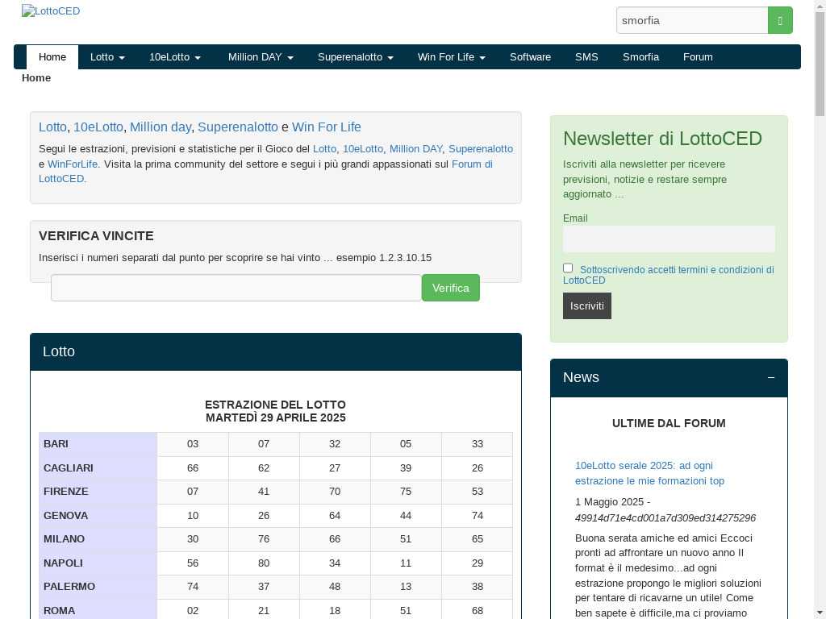Open the Superenalotto heading link
This screenshot has width=826, height=619.
[x=238, y=127]
